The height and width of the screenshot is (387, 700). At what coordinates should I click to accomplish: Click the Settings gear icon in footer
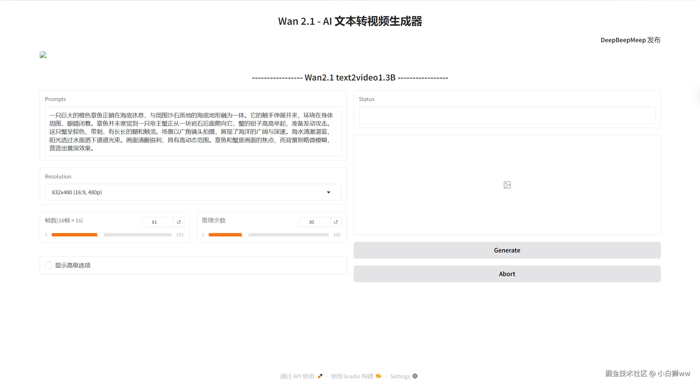tap(415, 376)
